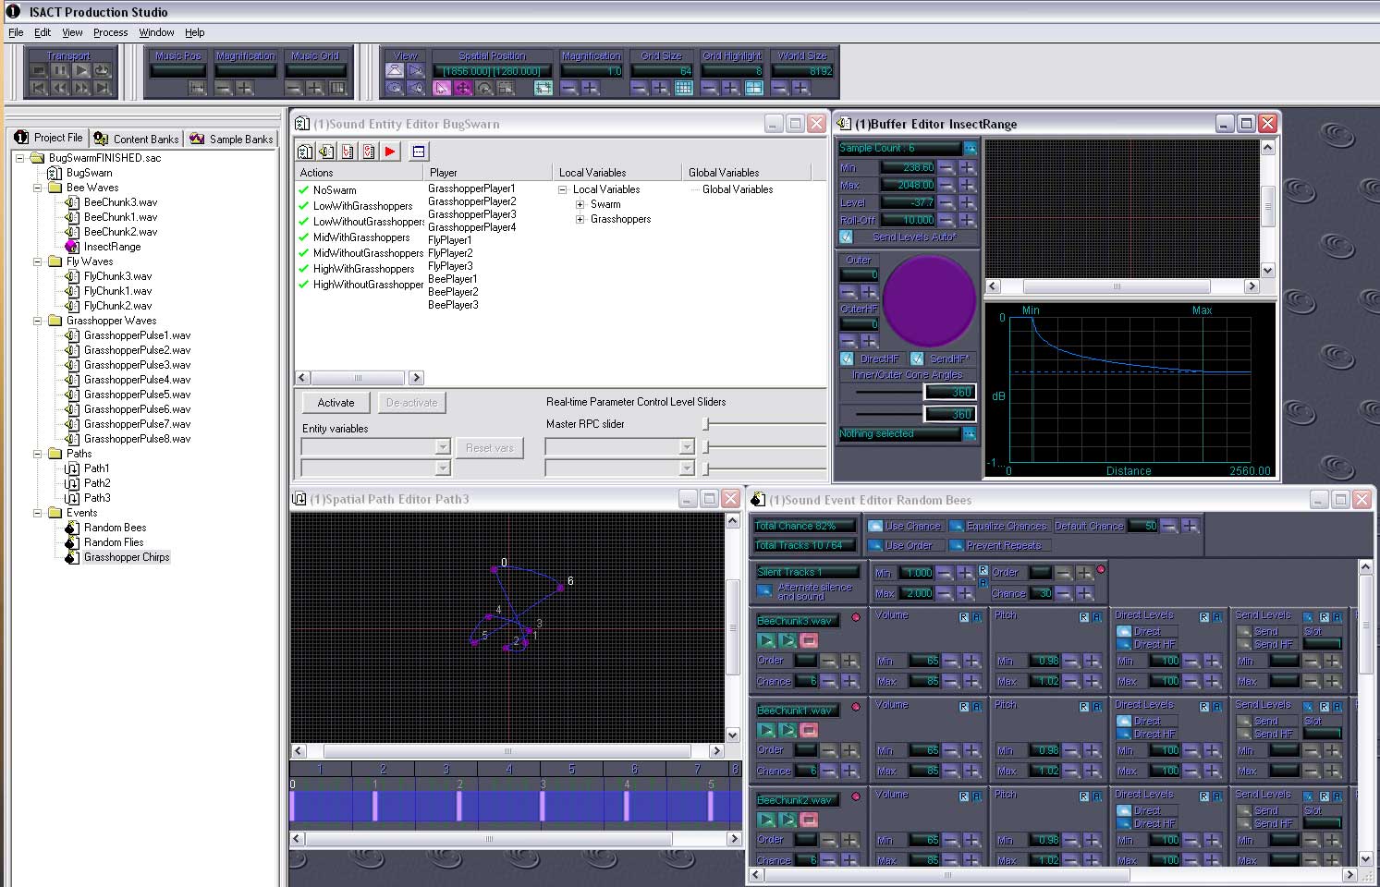Increase toolbar Spatial Magnification with plus
The image size is (1380, 887).
[x=591, y=88]
